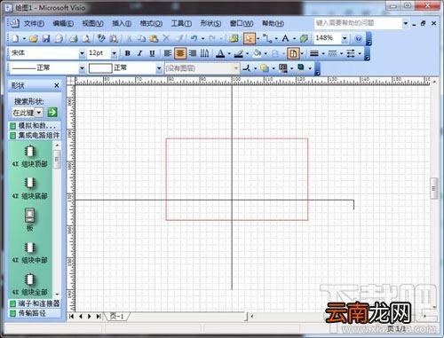
Task: Open the 集成电路组件 stencil title
Action: [x=35, y=136]
